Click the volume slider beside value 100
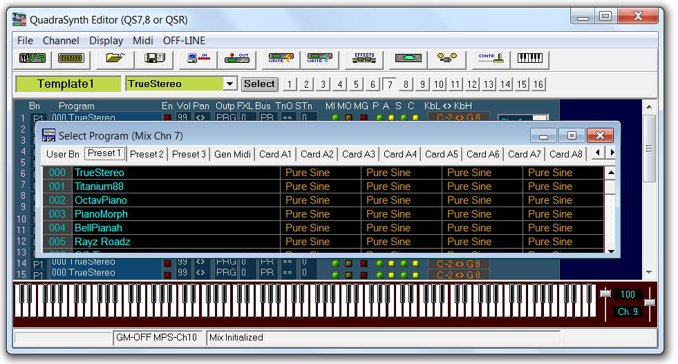The height and width of the screenshot is (364, 678). point(605,294)
